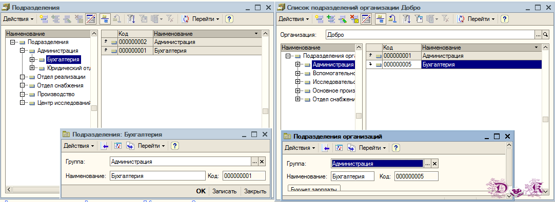
Task: Expand Администрация node in right tree
Action: coord(298,64)
